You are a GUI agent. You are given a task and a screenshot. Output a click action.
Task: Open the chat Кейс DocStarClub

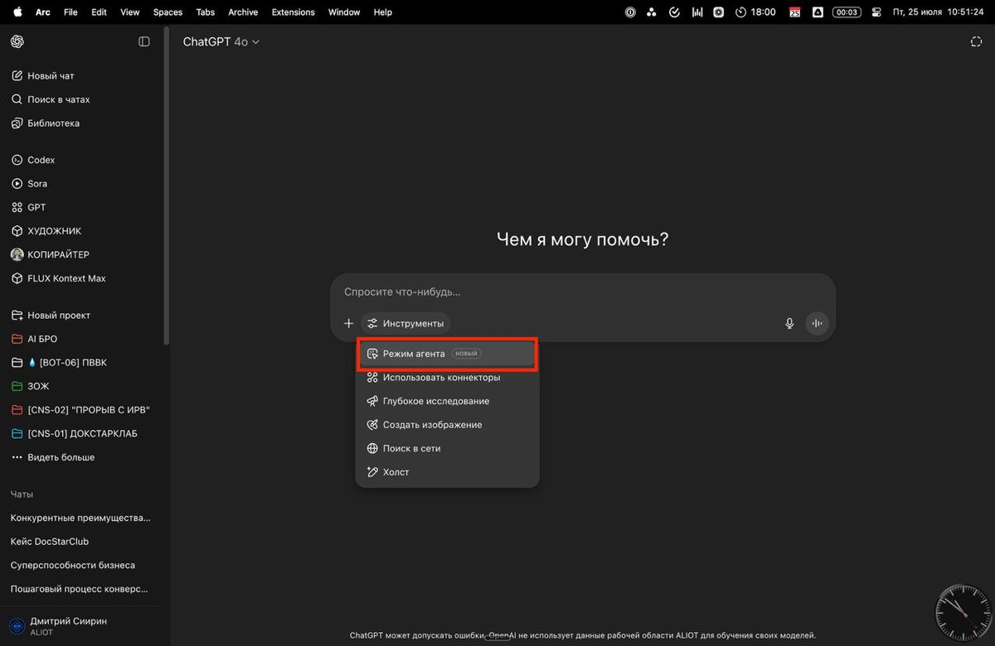click(x=83, y=542)
